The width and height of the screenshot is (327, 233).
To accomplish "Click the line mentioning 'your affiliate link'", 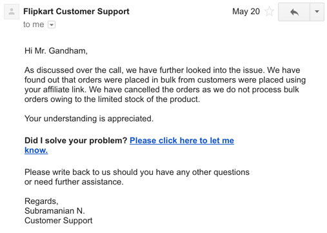I will click(x=161, y=90).
